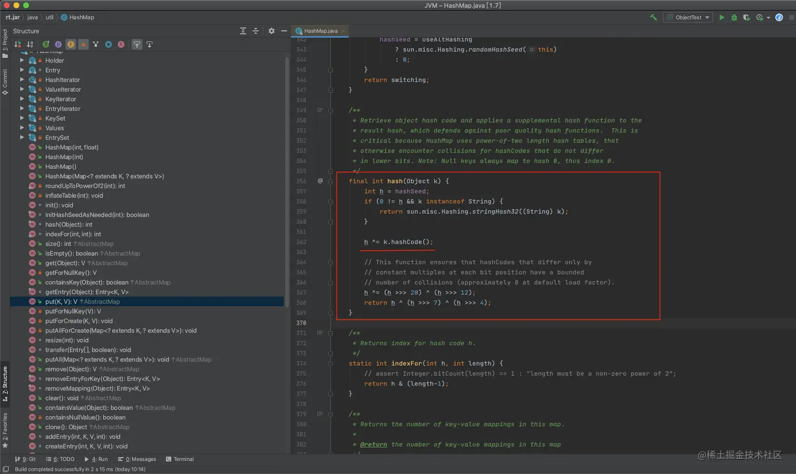Open the Commit tool window tab
Screen dimensions: 796x474
point(5,82)
